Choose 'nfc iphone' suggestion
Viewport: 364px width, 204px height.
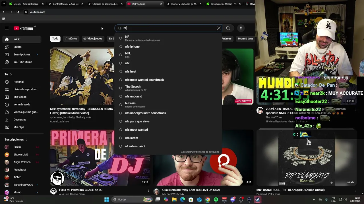[168, 46]
